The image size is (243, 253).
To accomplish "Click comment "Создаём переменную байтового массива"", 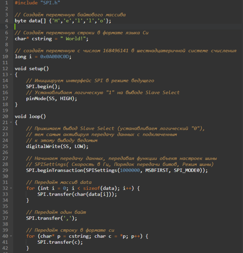I will [x=70, y=15].
